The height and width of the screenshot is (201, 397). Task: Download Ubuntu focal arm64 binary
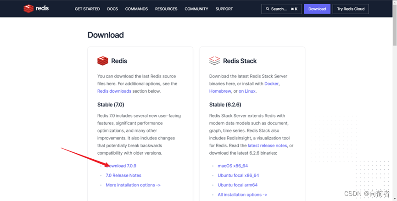(237, 185)
